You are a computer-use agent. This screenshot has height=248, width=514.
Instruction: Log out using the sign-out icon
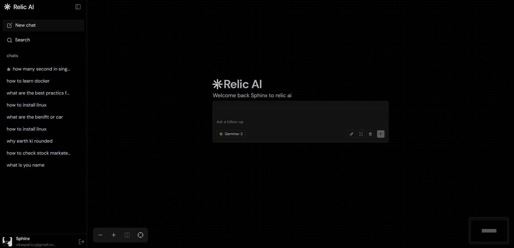pyautogui.click(x=81, y=242)
